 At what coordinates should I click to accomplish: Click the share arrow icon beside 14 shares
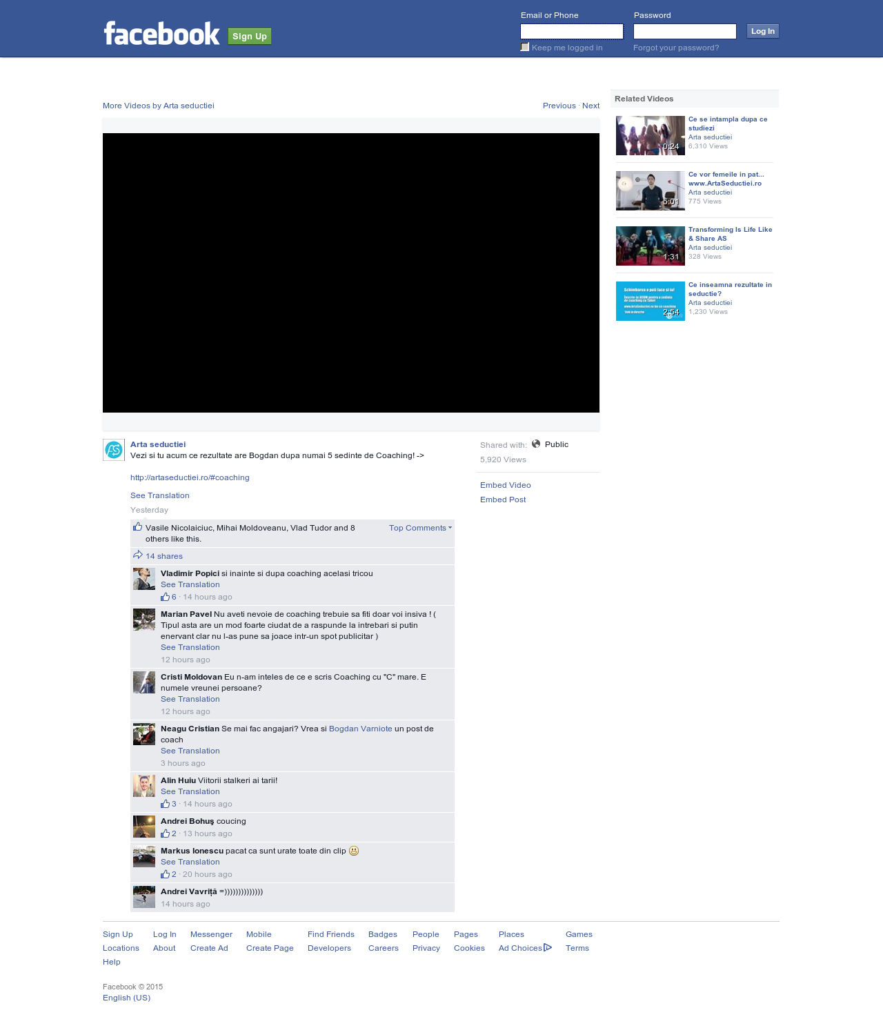pos(138,555)
